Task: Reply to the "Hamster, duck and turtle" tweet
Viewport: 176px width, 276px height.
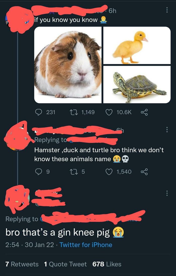Action: coord(38,172)
